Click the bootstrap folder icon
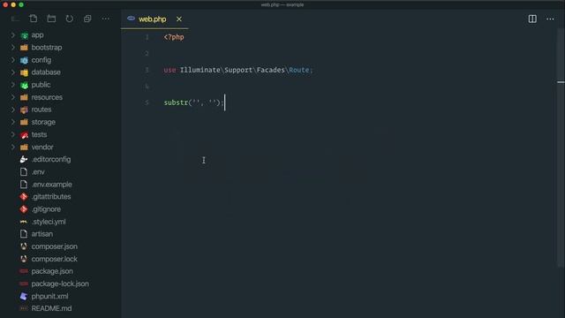 pyautogui.click(x=24, y=48)
